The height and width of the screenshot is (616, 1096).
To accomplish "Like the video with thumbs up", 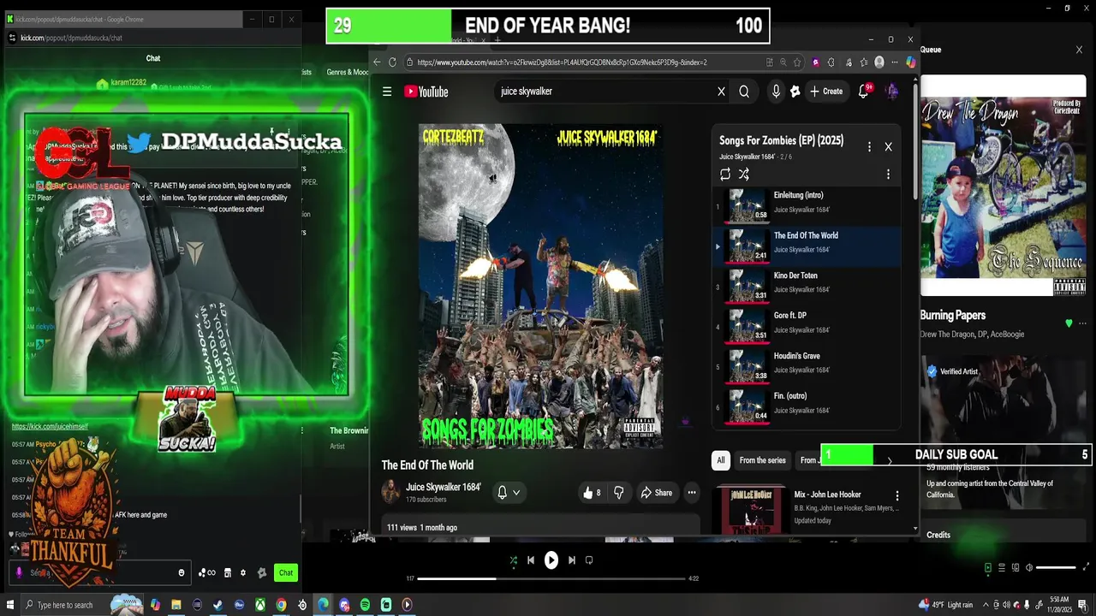I will (592, 493).
